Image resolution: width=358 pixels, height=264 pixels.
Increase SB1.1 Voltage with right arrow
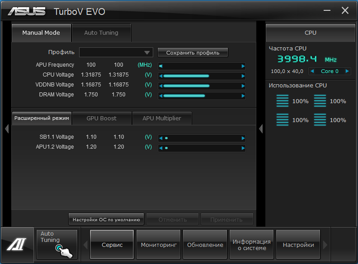click(x=243, y=138)
